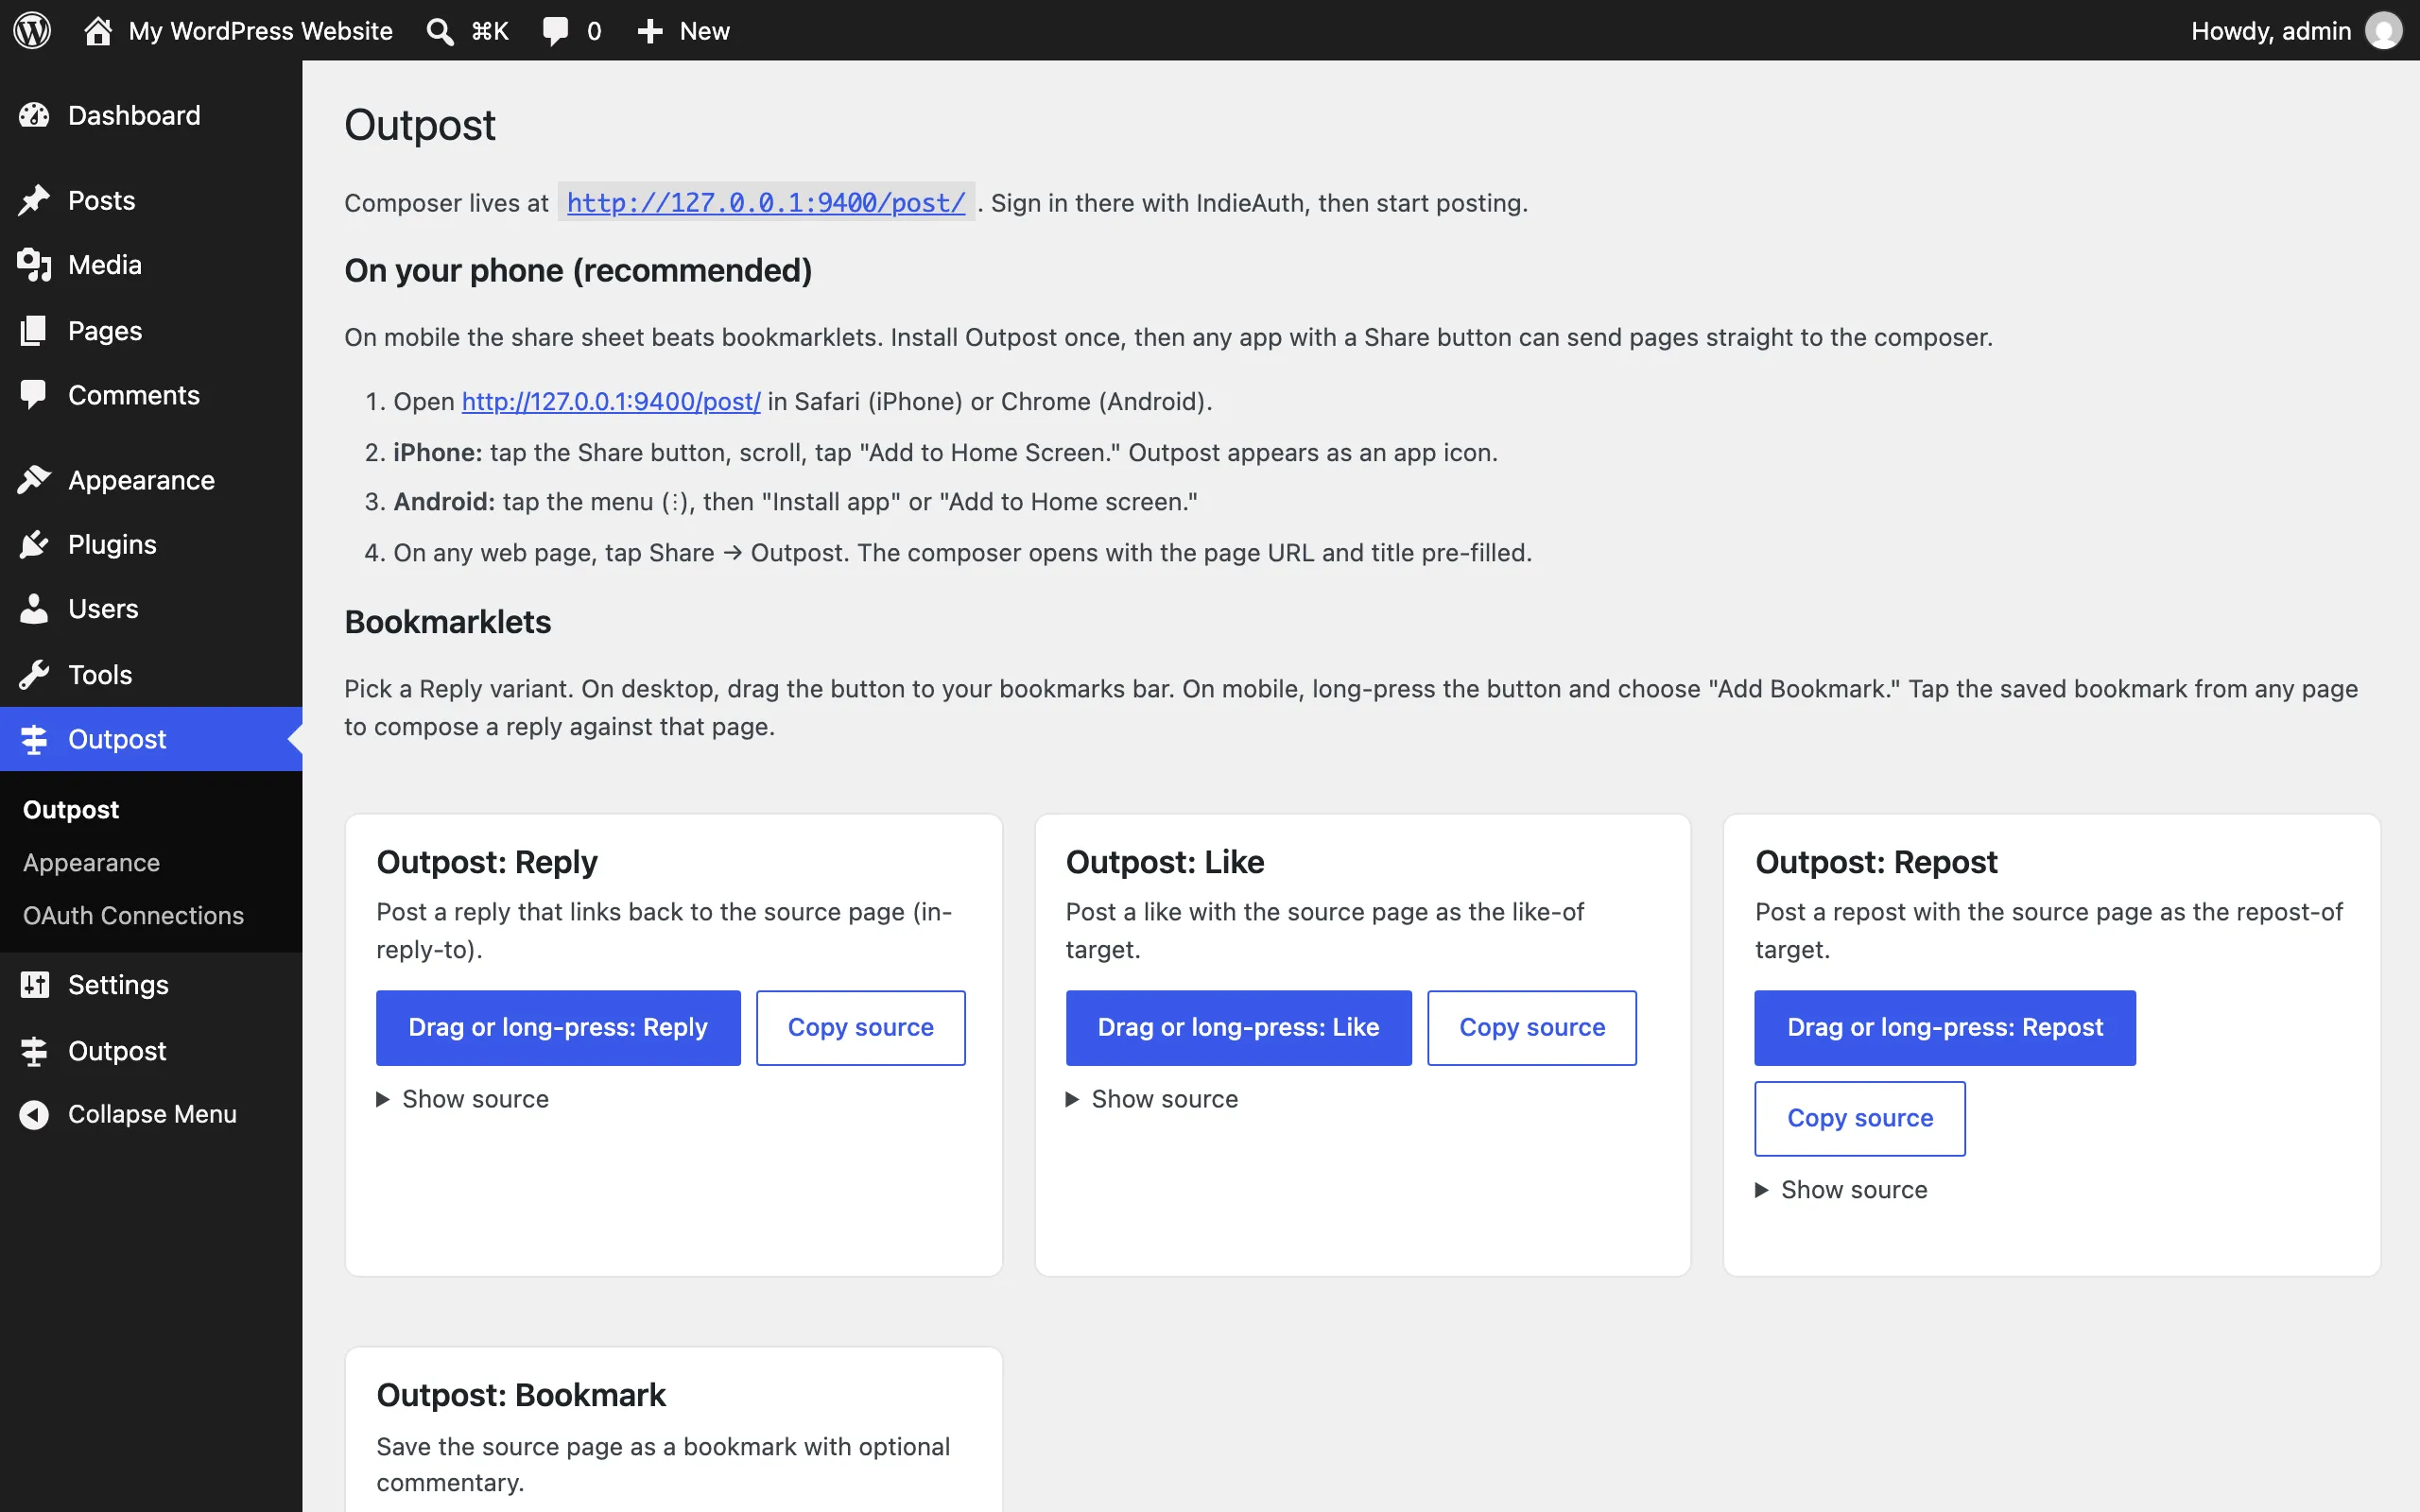Click the New label in admin bar

[705, 31]
